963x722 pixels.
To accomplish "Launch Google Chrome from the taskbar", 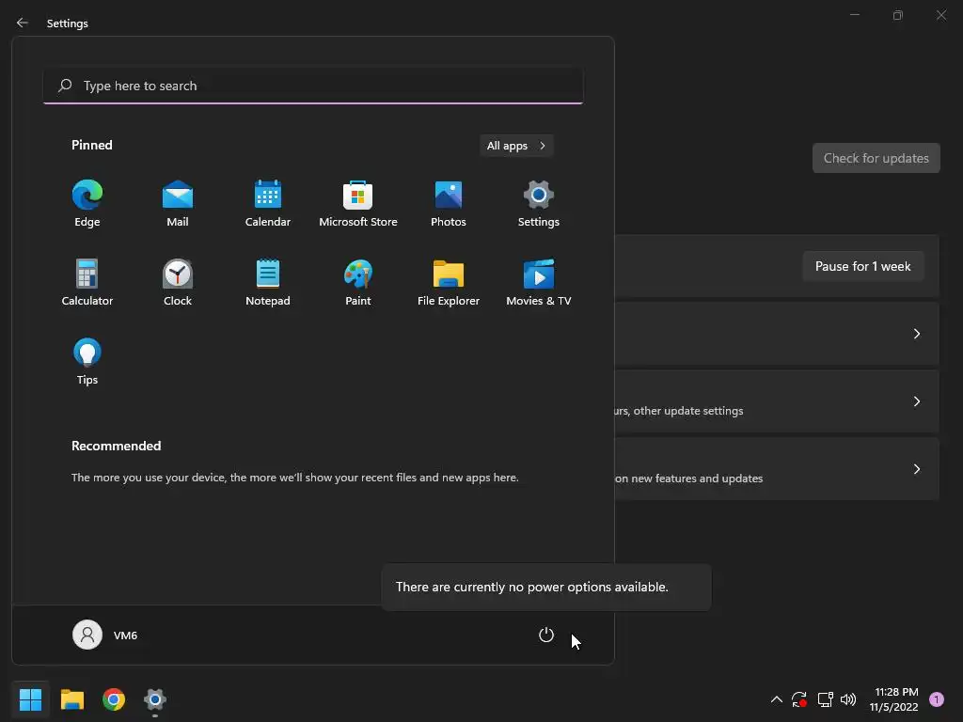I will click(114, 699).
